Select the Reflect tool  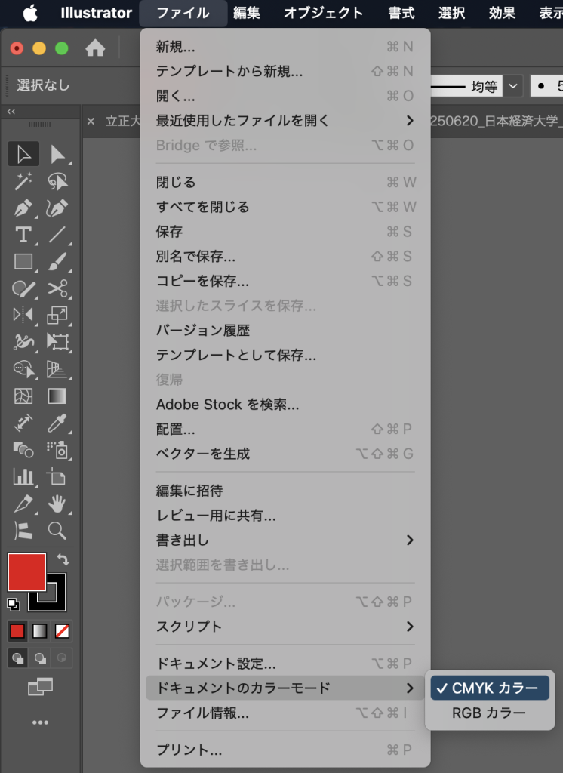23,315
